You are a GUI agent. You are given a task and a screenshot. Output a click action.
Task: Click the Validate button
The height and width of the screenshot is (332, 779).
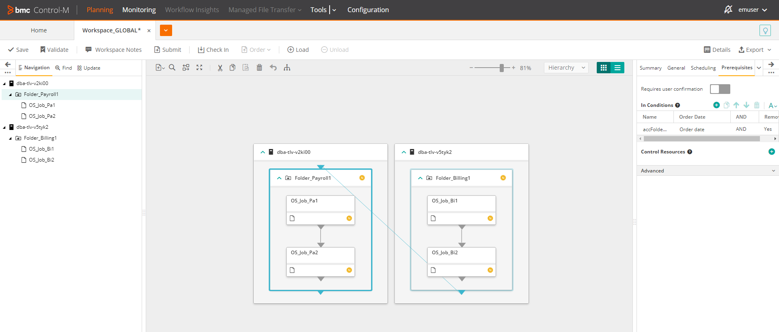54,50
